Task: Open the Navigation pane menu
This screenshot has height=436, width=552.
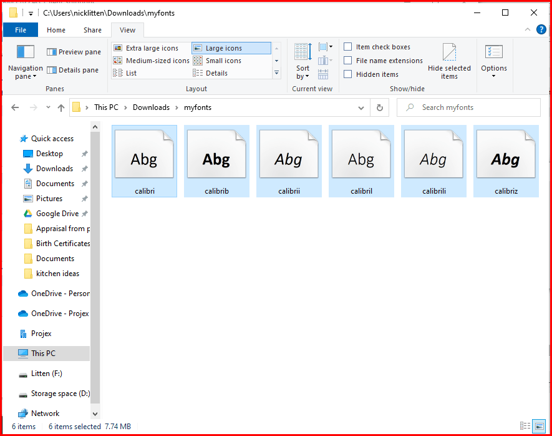Action: 26,62
